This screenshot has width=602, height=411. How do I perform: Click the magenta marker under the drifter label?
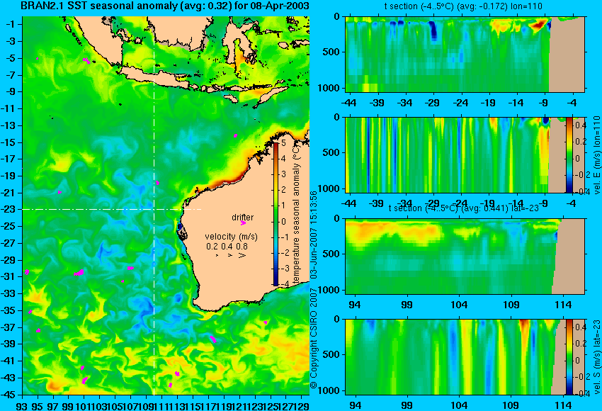pyautogui.click(x=243, y=223)
